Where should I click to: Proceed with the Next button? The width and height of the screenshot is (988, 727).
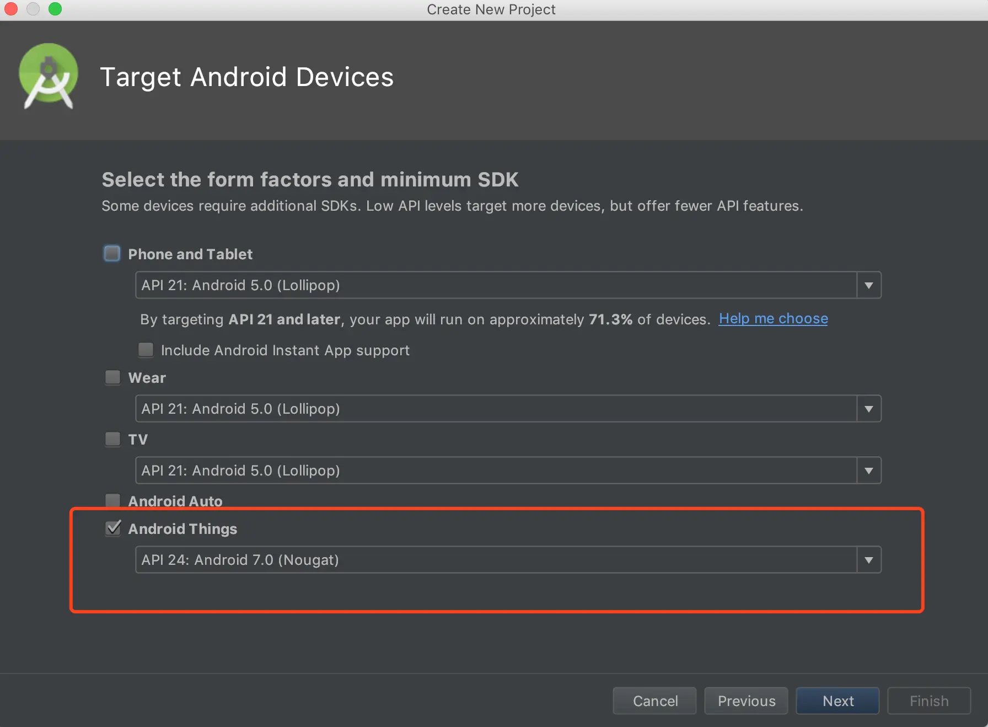click(x=838, y=701)
